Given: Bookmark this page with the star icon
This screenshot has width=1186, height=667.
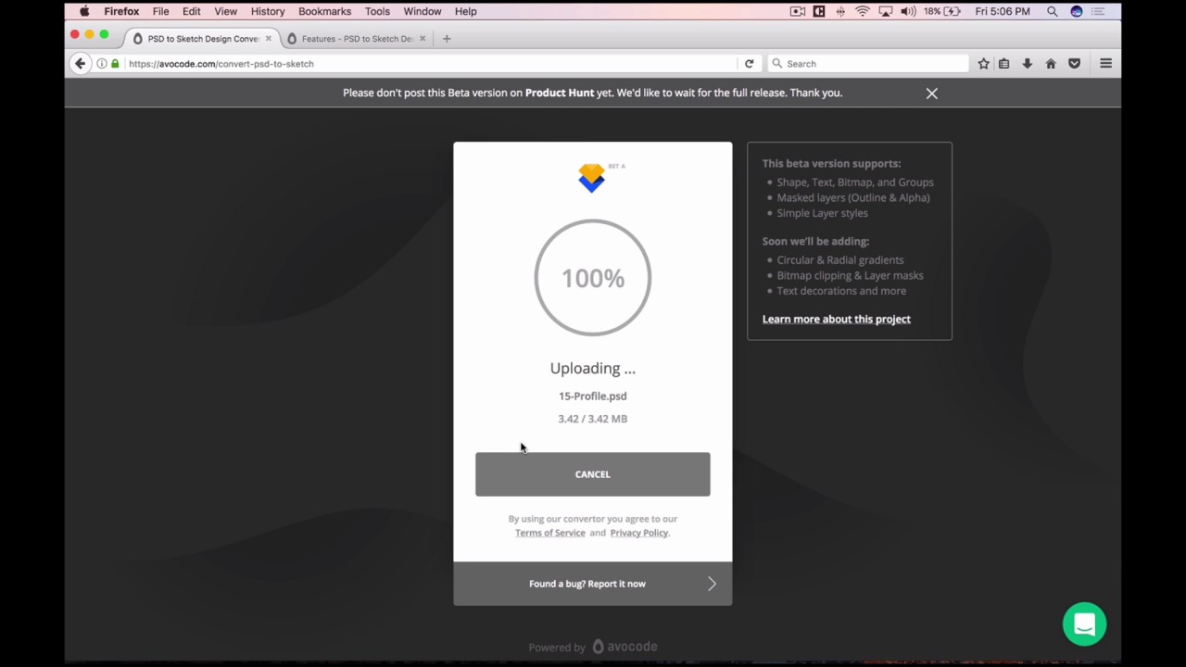Looking at the screenshot, I should coord(984,64).
